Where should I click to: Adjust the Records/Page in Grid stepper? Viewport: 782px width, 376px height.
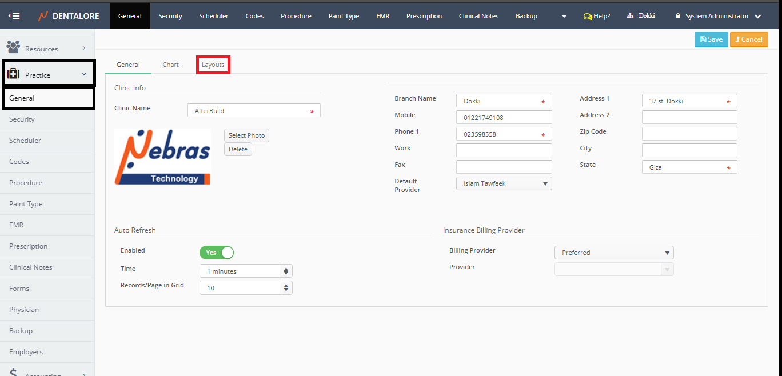click(286, 288)
